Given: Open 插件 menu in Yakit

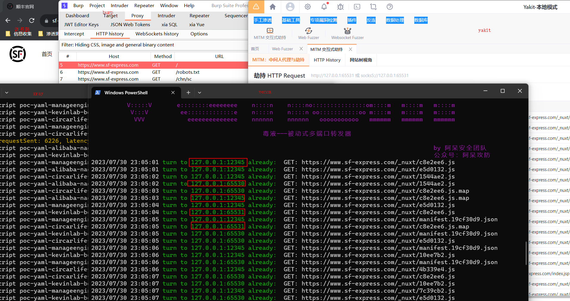Looking at the screenshot, I should pos(352,20).
